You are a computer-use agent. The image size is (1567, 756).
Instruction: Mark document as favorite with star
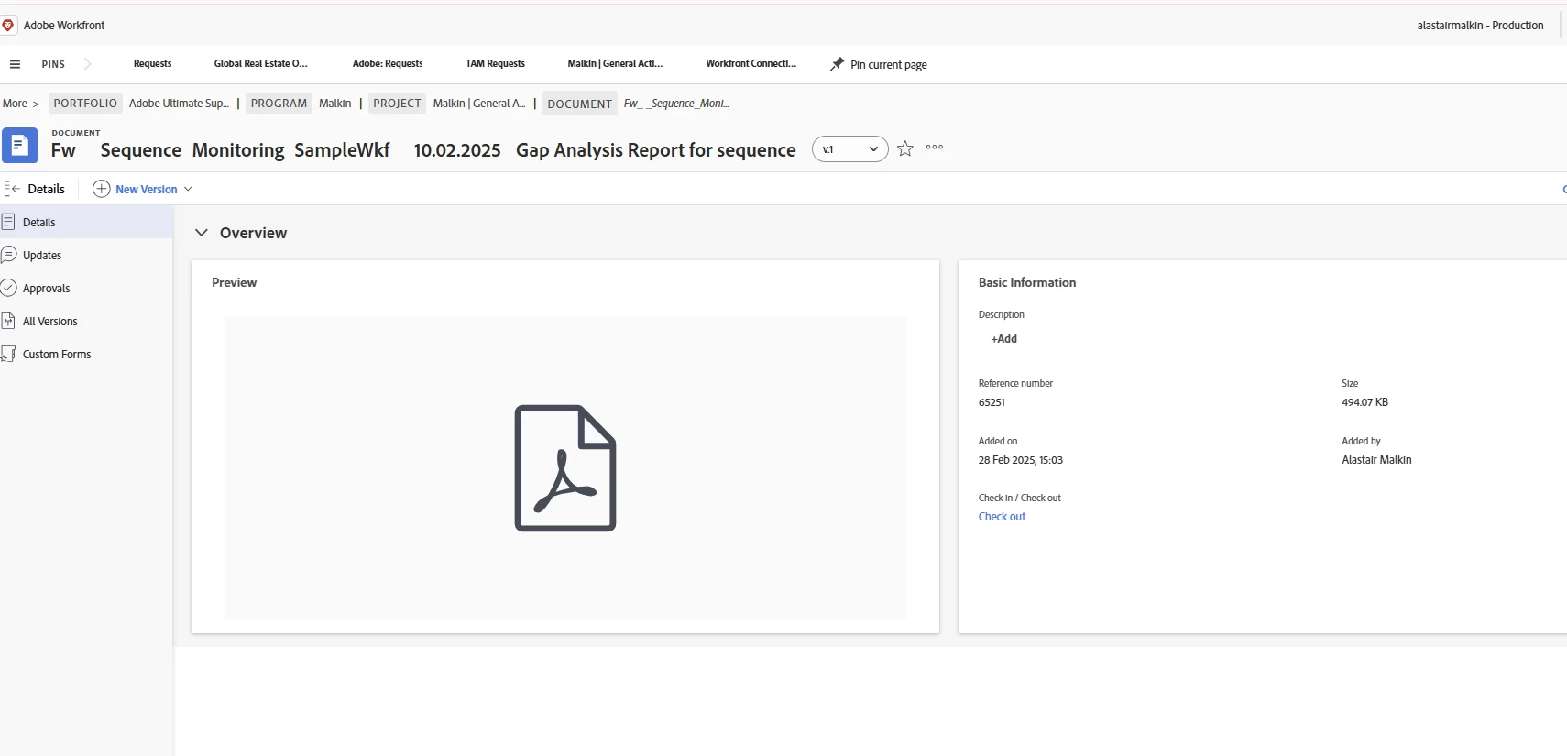click(905, 148)
